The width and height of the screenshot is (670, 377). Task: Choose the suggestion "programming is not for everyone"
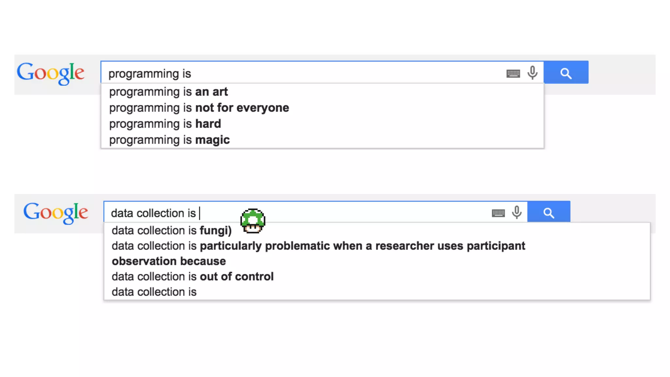(199, 108)
